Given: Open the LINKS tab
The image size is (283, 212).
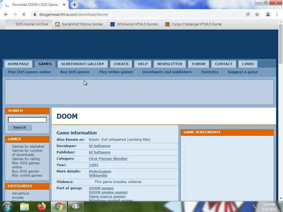Looking at the screenshot, I should pos(248,64).
